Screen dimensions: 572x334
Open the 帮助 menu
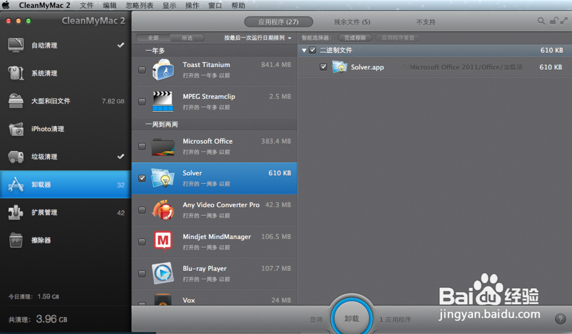pos(238,6)
